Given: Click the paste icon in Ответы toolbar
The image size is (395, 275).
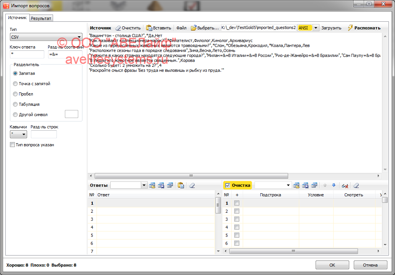Looking at the screenshot, I should point(181,185).
